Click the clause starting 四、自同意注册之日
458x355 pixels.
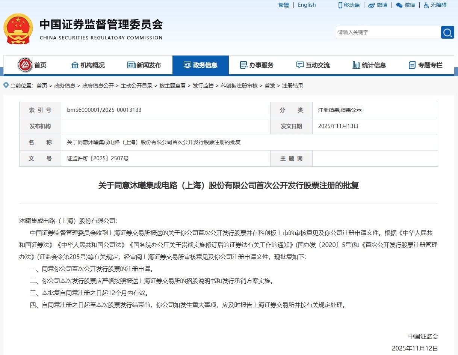(188, 305)
